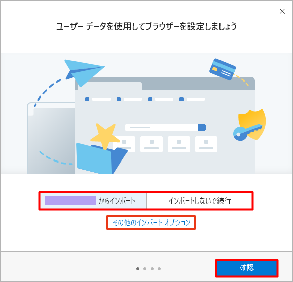The height and width of the screenshot is (282, 293).
Task: Select the third page indicator dot
Action: (x=152, y=269)
